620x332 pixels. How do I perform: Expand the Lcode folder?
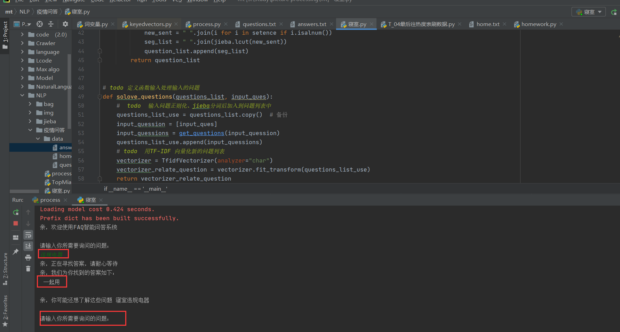pyautogui.click(x=22, y=60)
